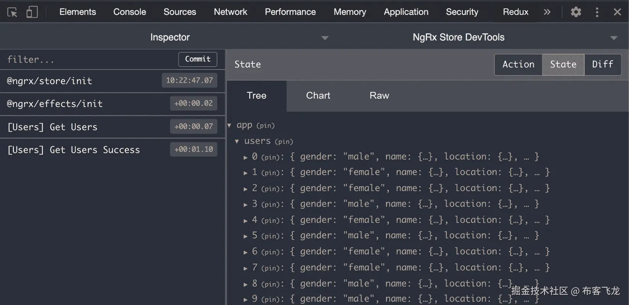Pin the app state node
Screen dimensions: 629x305
point(265,125)
